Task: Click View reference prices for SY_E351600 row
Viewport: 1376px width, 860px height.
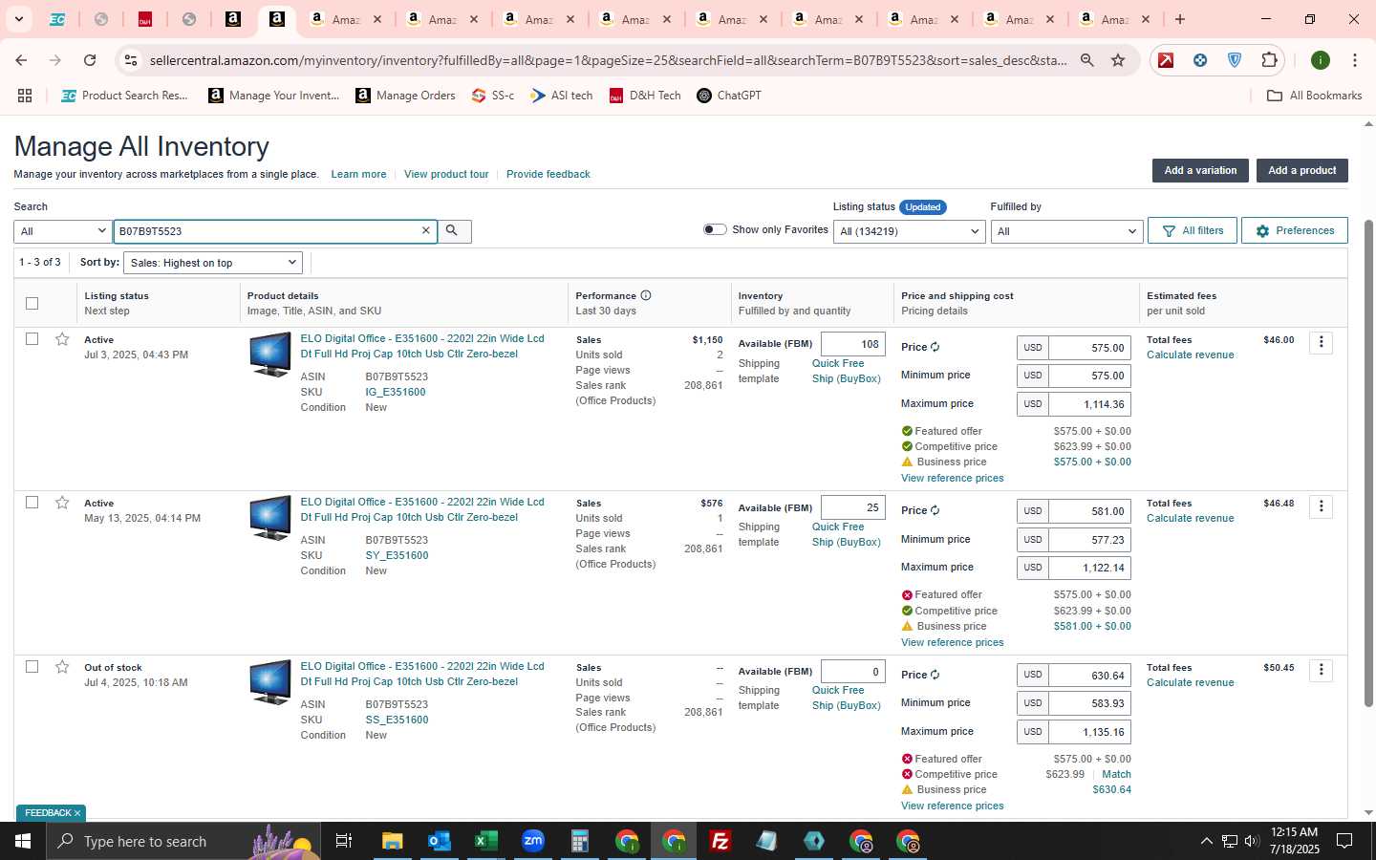Action: tap(952, 642)
